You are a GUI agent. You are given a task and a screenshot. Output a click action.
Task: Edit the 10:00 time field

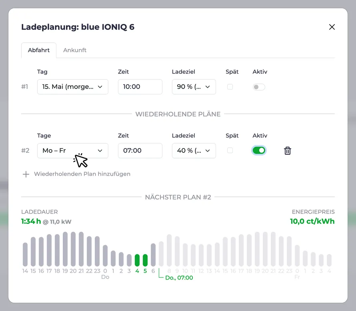tap(140, 87)
